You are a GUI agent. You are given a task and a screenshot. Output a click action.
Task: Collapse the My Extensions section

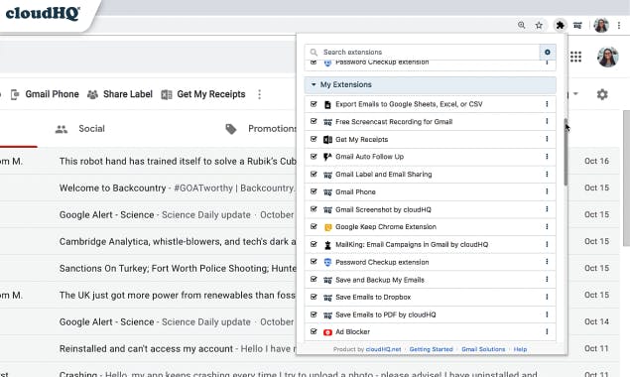314,84
